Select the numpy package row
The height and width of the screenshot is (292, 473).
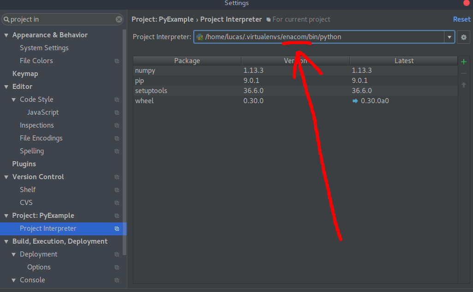tap(296, 70)
